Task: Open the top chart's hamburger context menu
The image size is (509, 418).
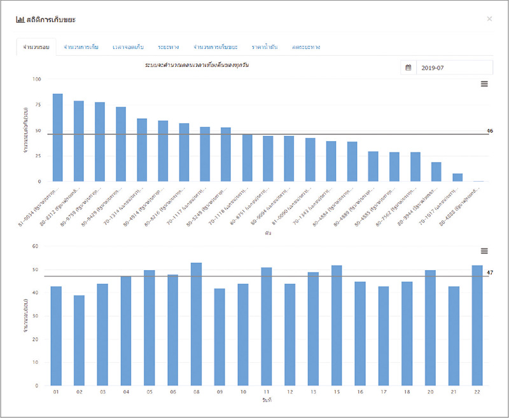Action: tap(484, 84)
